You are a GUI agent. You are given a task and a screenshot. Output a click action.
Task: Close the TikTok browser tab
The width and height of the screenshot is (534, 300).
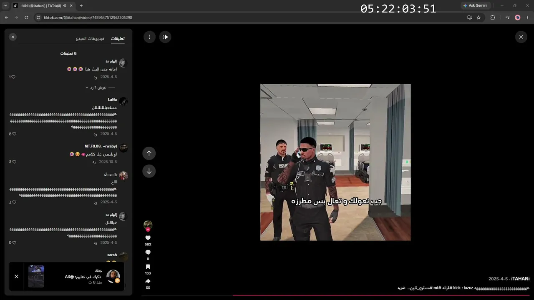[x=71, y=5]
